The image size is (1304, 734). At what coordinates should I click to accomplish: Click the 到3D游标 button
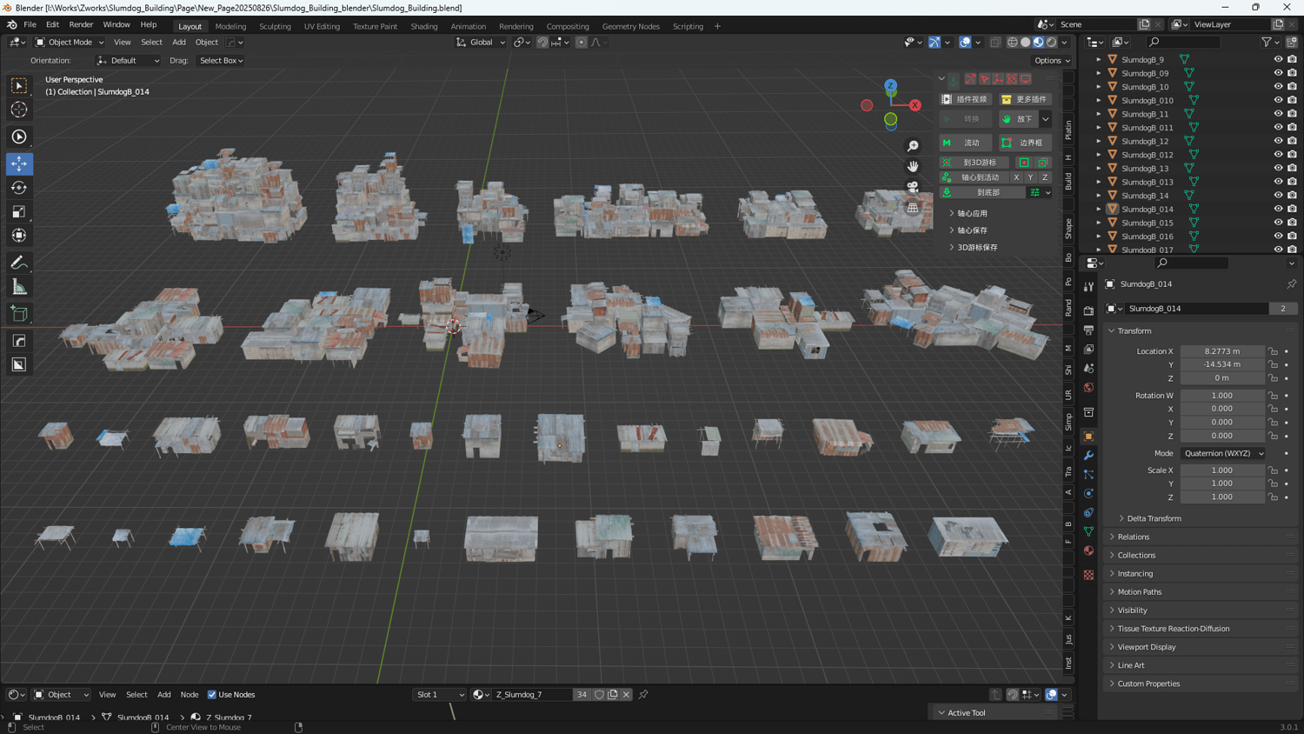(974, 163)
